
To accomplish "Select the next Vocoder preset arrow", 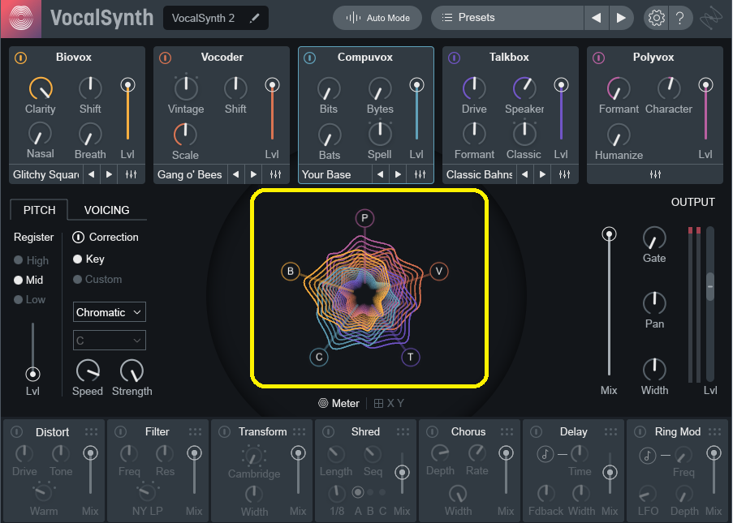I will 253,174.
